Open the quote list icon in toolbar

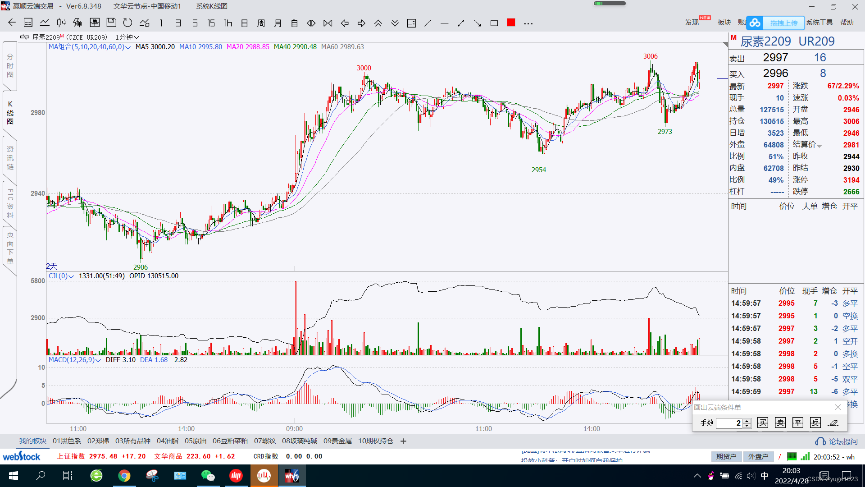(28, 23)
